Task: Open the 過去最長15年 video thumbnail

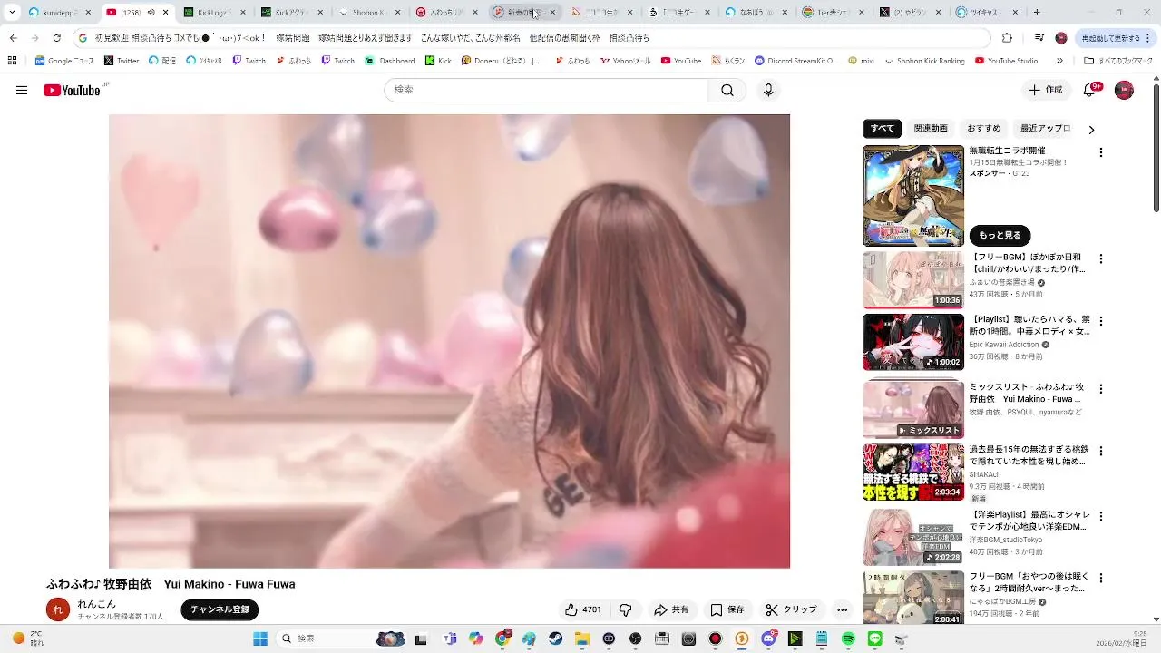Action: click(x=913, y=472)
